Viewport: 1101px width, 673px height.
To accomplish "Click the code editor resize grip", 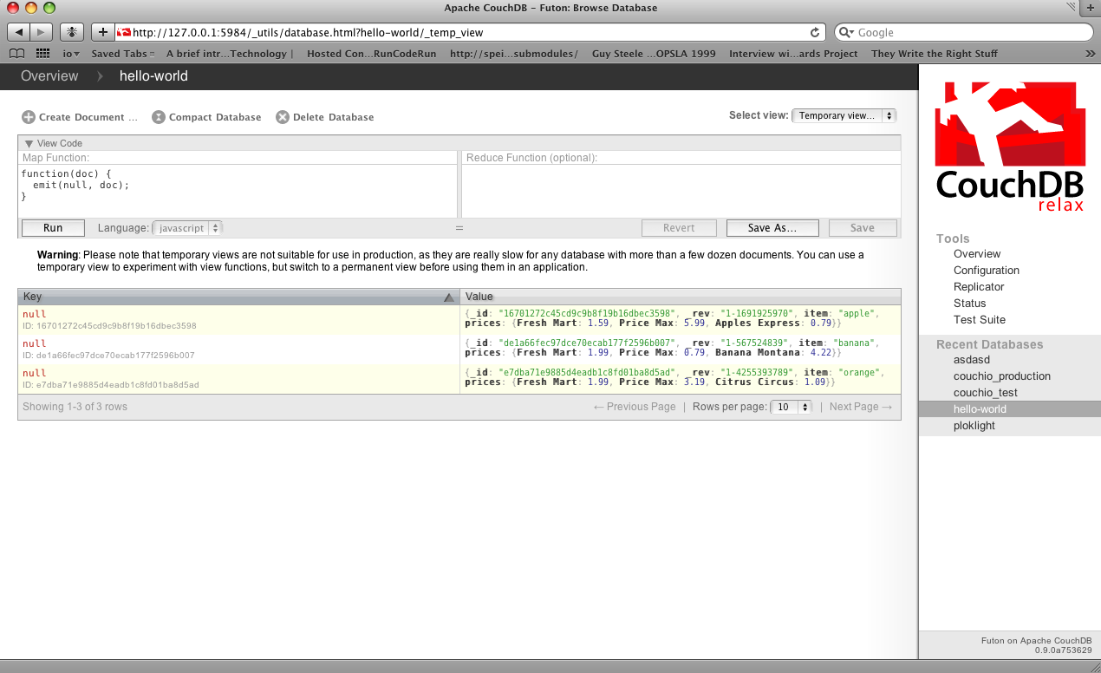I will coord(459,228).
